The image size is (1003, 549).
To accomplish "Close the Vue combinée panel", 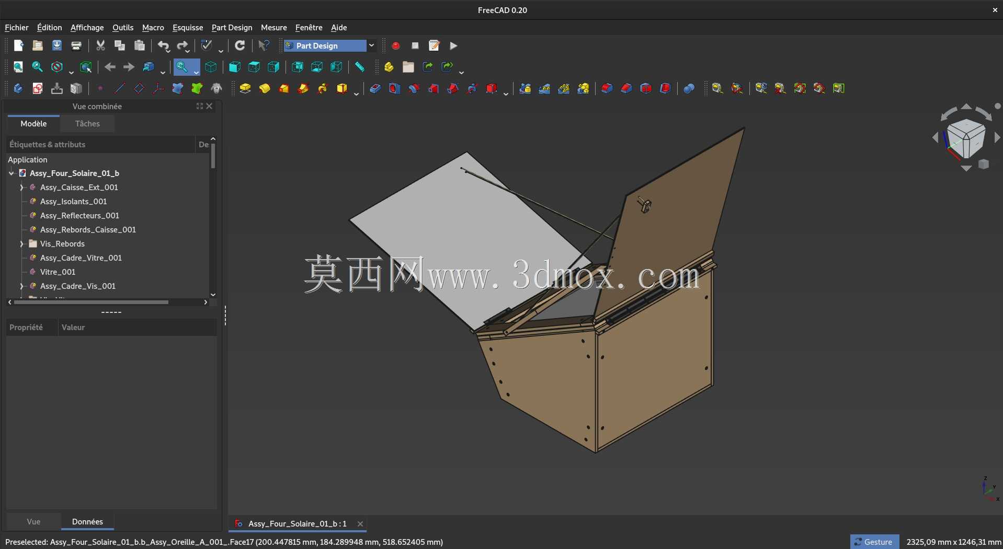I will tap(209, 106).
